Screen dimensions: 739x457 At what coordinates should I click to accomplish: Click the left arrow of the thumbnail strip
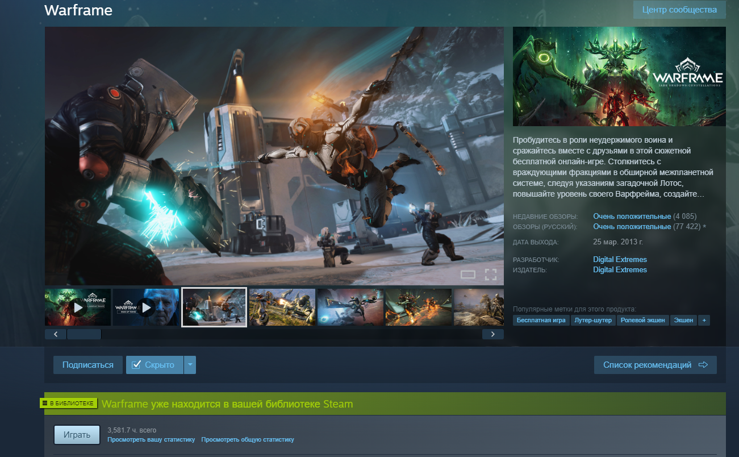[56, 334]
